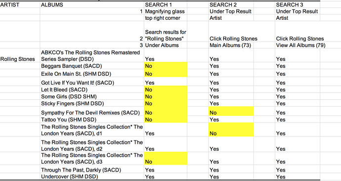
Task: Select Search 1 Yes for Got Live
Action: click(x=166, y=82)
